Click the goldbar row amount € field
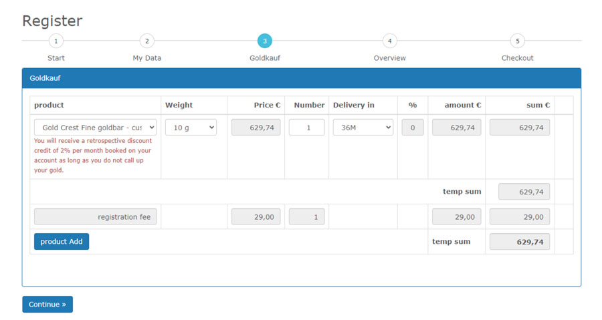 tap(456, 128)
